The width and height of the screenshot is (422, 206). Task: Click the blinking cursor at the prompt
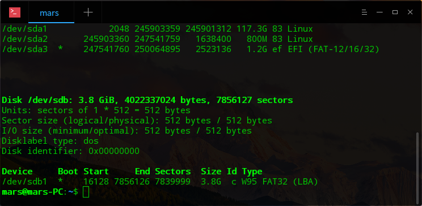coord(86,192)
